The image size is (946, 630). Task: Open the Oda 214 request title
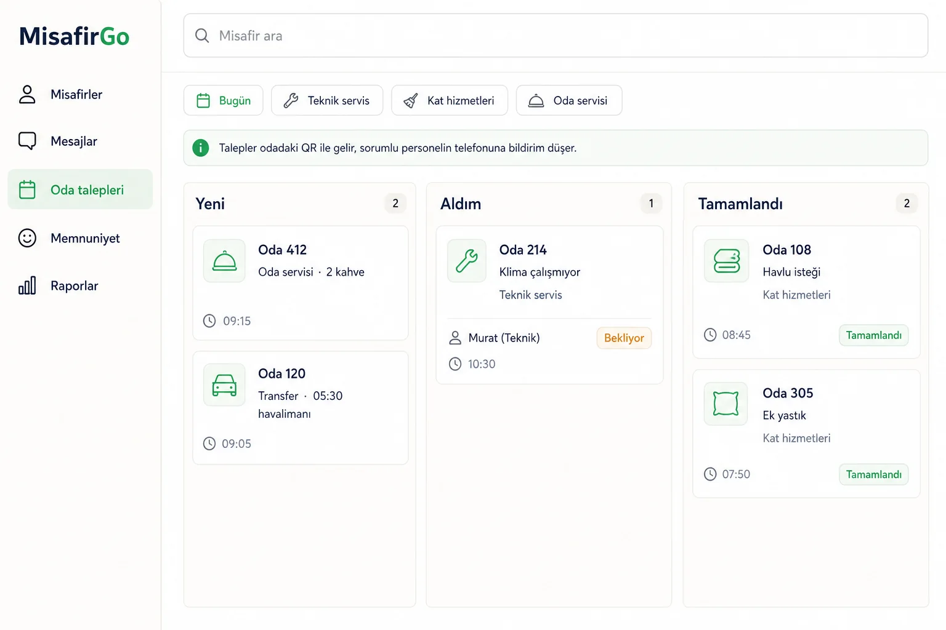(x=523, y=250)
